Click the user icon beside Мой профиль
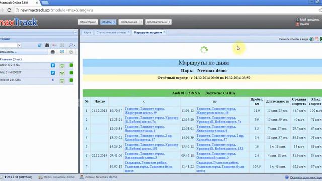322x181 pixels. point(297,20)
